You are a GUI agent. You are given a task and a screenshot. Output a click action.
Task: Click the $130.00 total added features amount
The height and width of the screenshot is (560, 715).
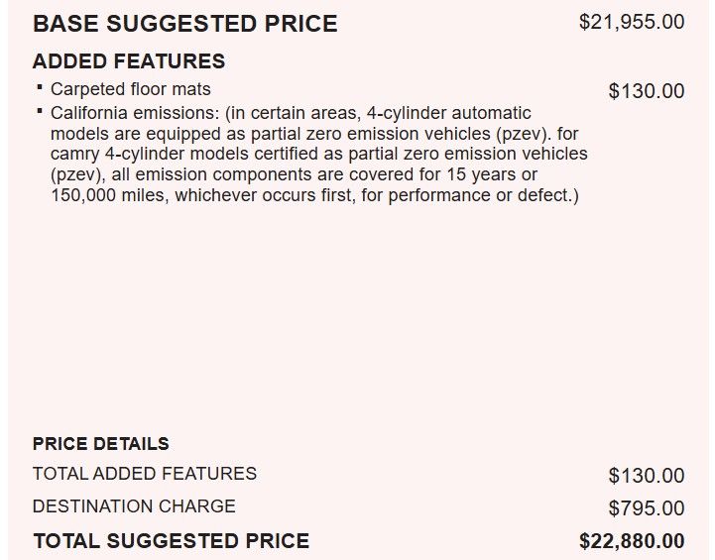647,476
